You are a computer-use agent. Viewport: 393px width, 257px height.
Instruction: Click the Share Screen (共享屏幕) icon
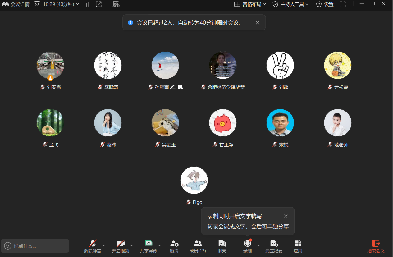(x=149, y=244)
